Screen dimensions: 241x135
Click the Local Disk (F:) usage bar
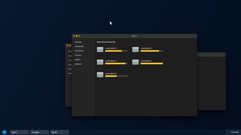point(152,63)
